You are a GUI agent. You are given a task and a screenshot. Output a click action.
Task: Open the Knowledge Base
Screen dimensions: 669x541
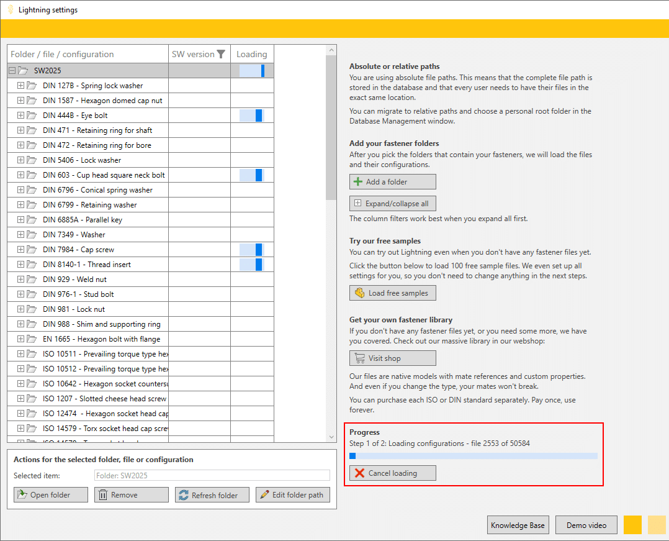[518, 525]
